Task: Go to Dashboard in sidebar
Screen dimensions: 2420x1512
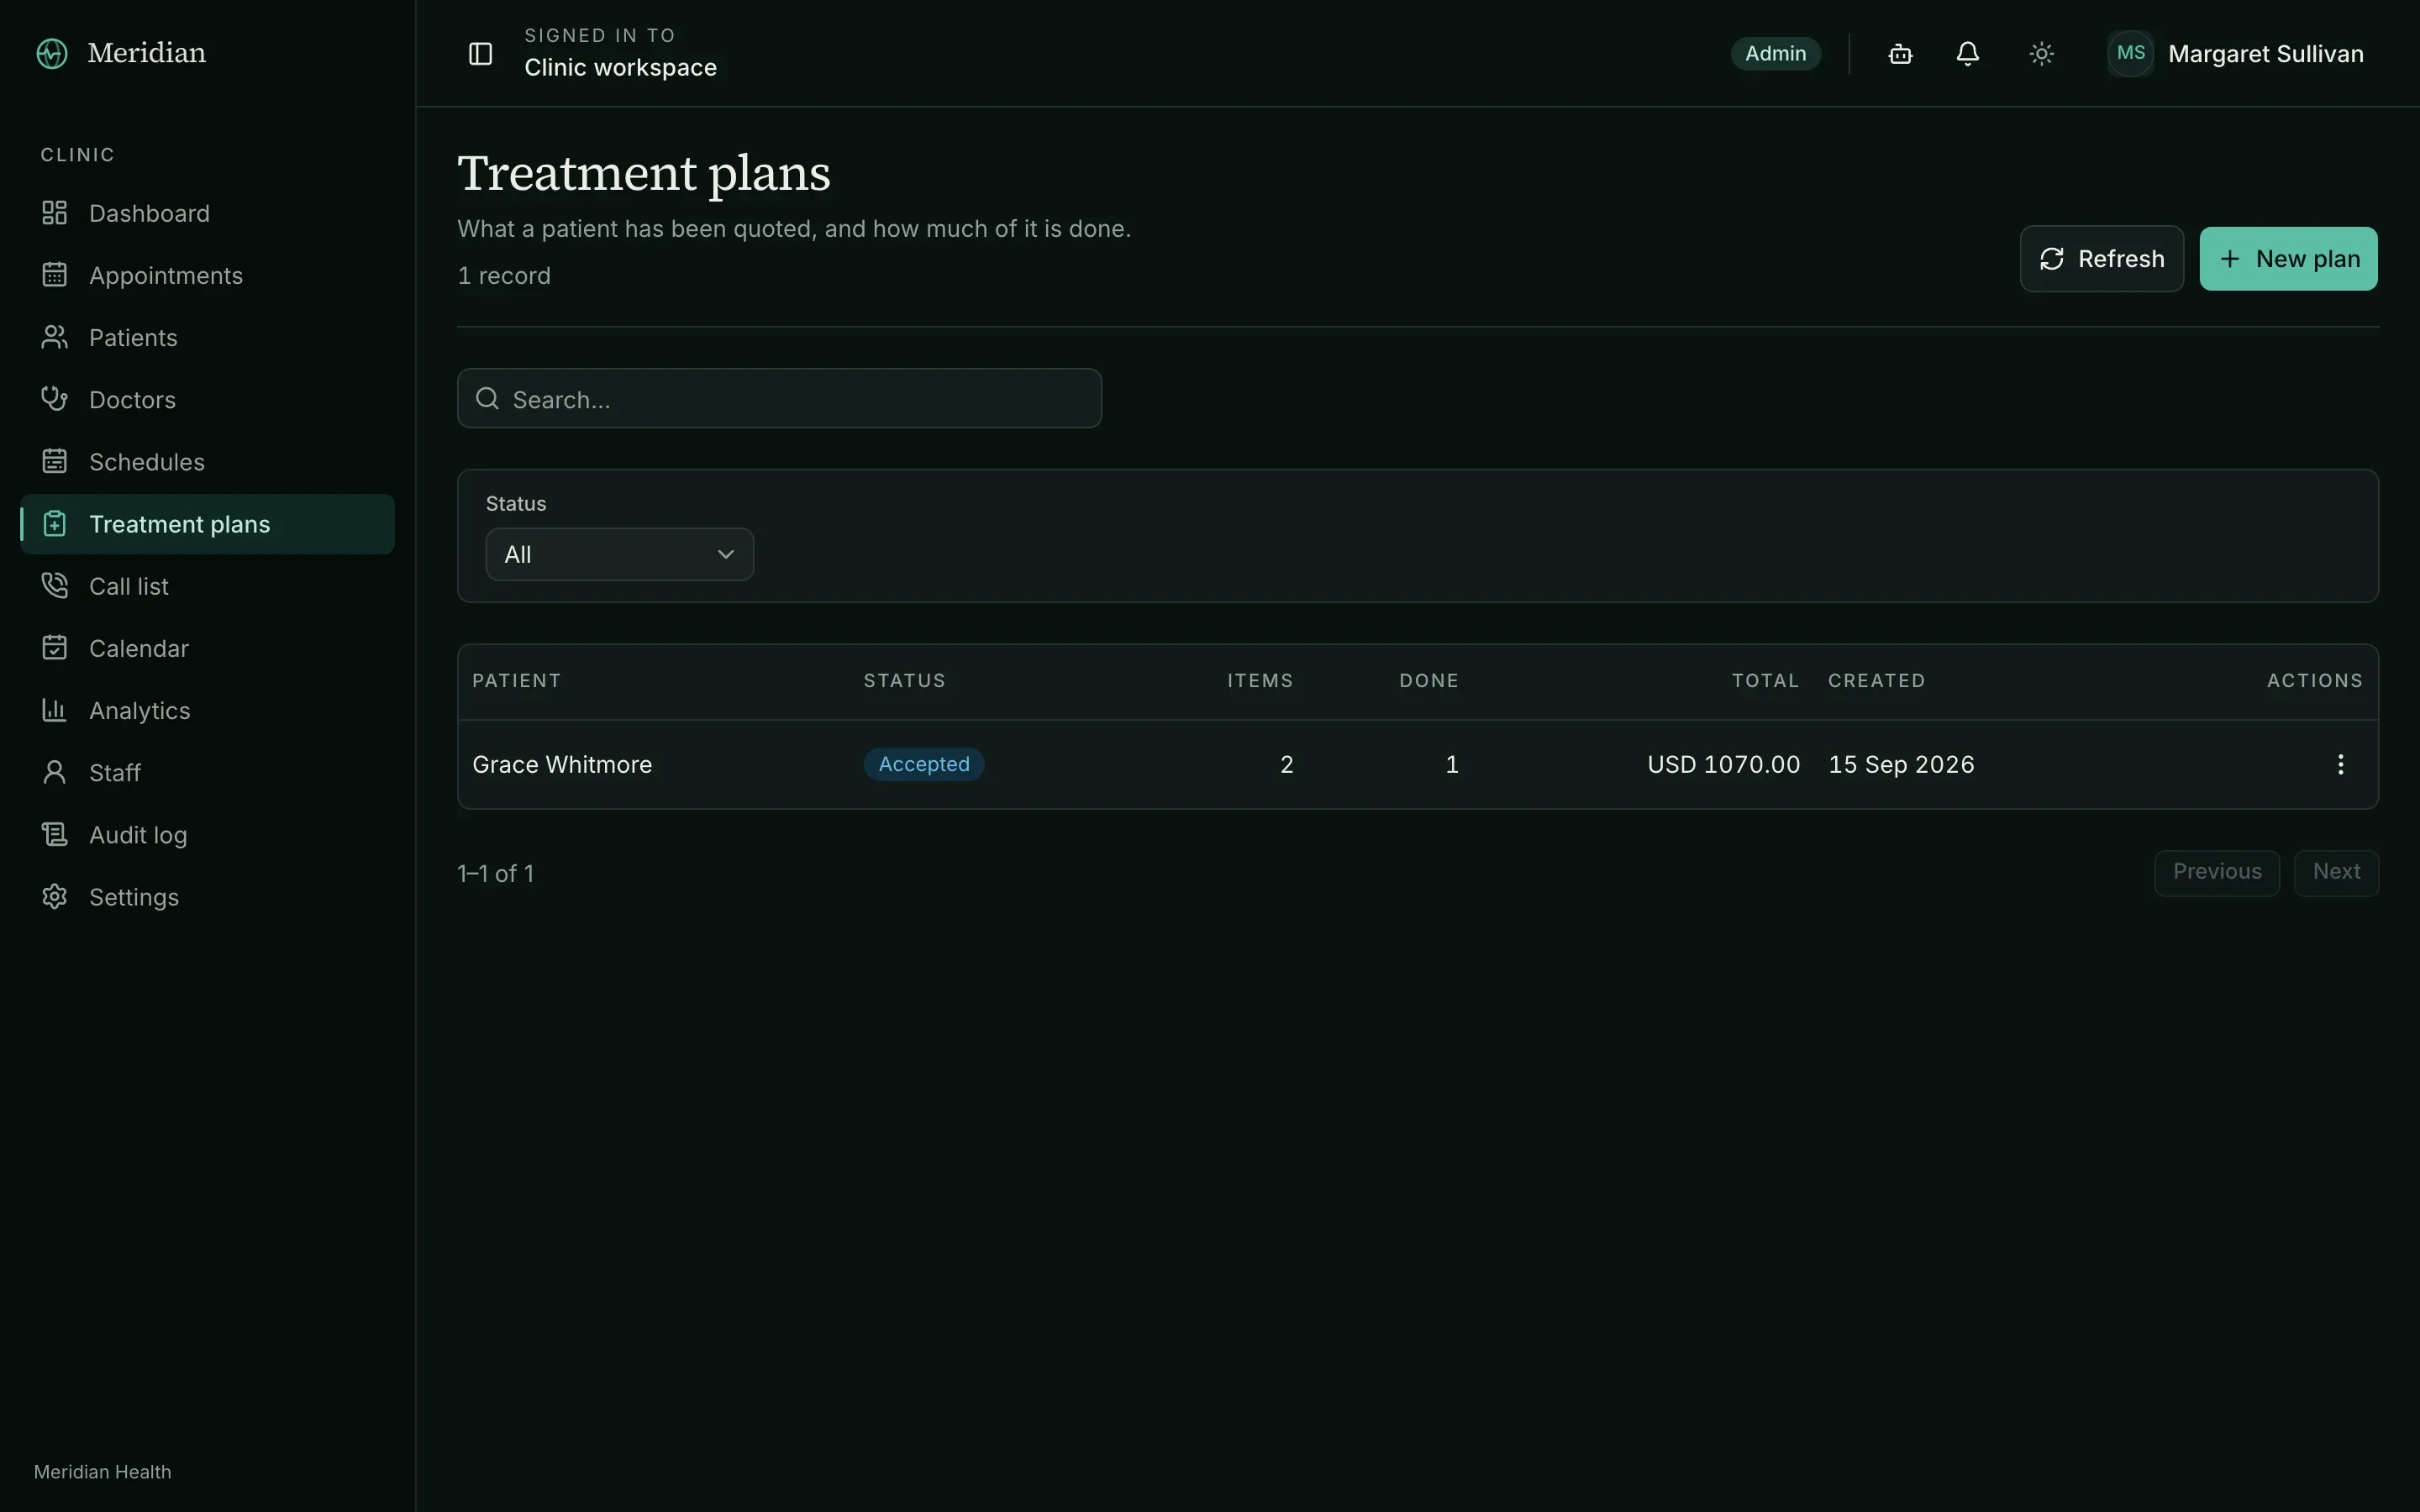Action: pyautogui.click(x=207, y=213)
